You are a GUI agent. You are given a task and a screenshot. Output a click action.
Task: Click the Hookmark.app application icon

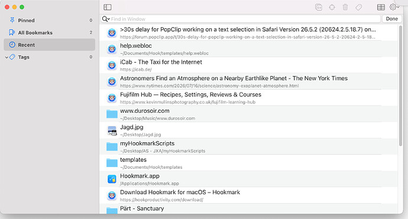point(112,179)
